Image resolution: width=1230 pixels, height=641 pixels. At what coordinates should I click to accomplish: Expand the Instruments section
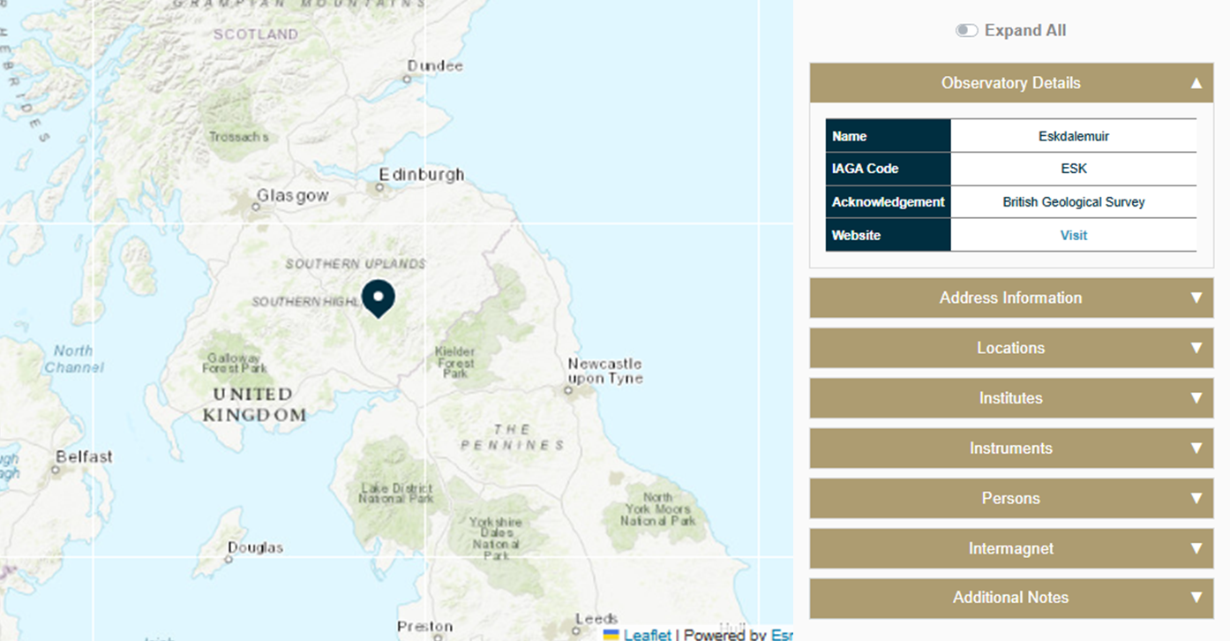1011,449
